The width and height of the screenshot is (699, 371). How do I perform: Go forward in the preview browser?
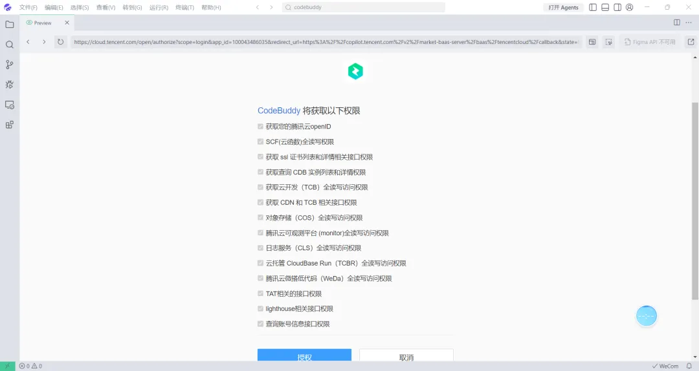tap(44, 42)
